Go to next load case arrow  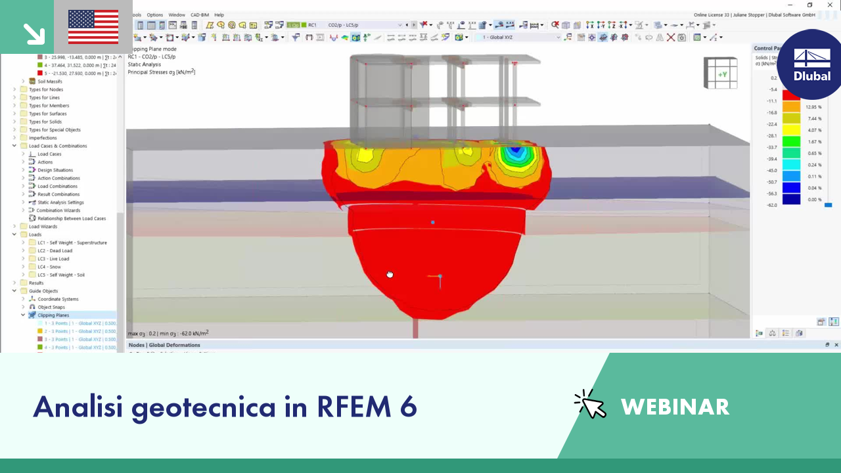click(413, 25)
